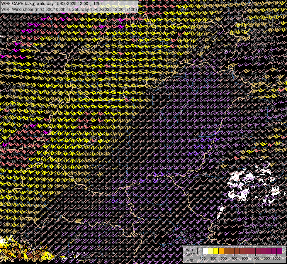Select the pale yellow legend swatch
This screenshot has height=264, width=287.
(211, 251)
